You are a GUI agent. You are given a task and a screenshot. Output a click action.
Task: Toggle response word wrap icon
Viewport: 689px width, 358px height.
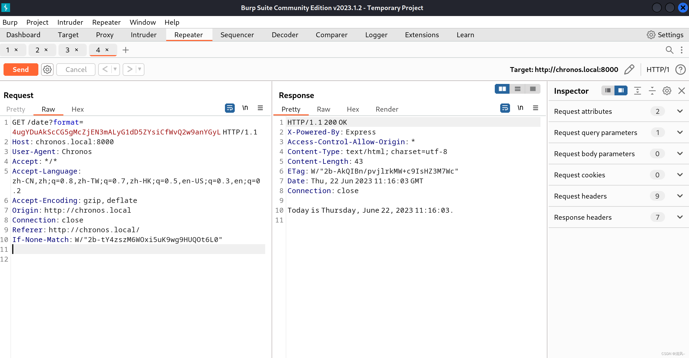point(505,108)
